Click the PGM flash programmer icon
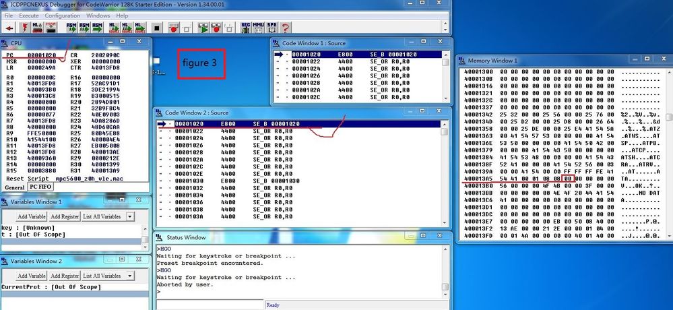The image size is (673, 310). 51,28
